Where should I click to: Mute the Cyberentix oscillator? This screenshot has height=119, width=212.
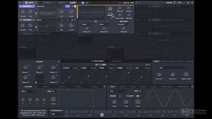pyautogui.click(x=72, y=6)
